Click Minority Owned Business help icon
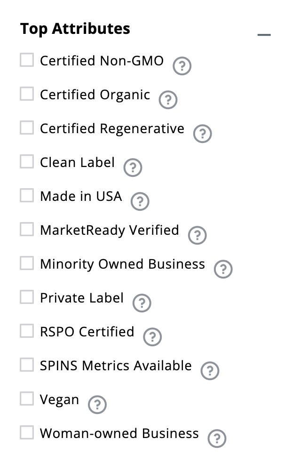This screenshot has height=462, width=300. 223,269
